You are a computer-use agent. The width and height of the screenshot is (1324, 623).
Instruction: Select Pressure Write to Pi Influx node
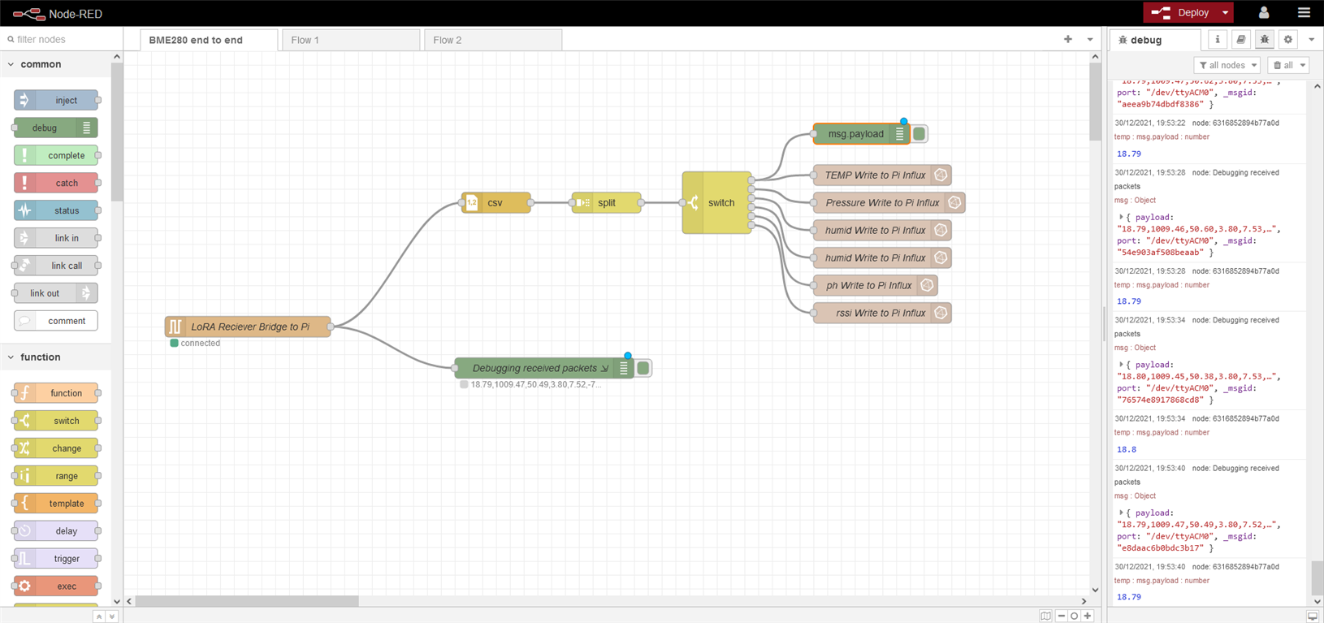pos(889,203)
